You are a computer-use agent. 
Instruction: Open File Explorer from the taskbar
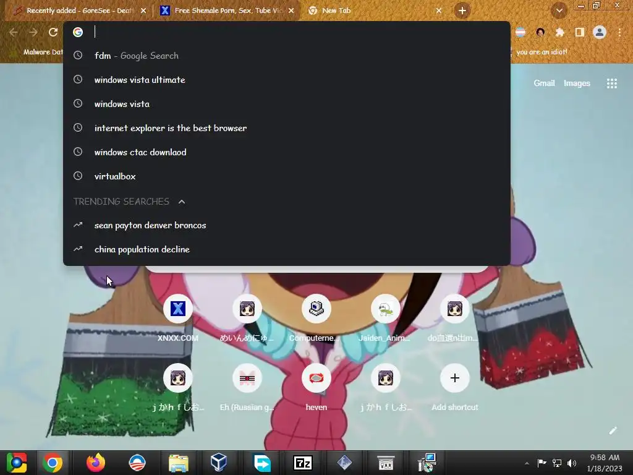point(179,463)
